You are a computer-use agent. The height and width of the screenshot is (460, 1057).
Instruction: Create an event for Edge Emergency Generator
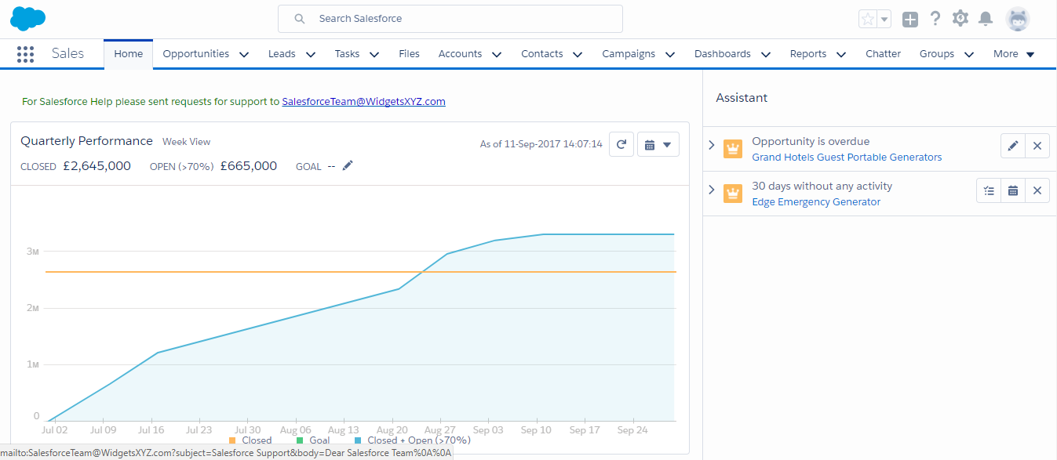click(x=1013, y=190)
